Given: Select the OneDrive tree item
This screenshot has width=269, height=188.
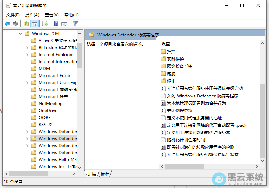Looking at the screenshot, I should [48, 110].
